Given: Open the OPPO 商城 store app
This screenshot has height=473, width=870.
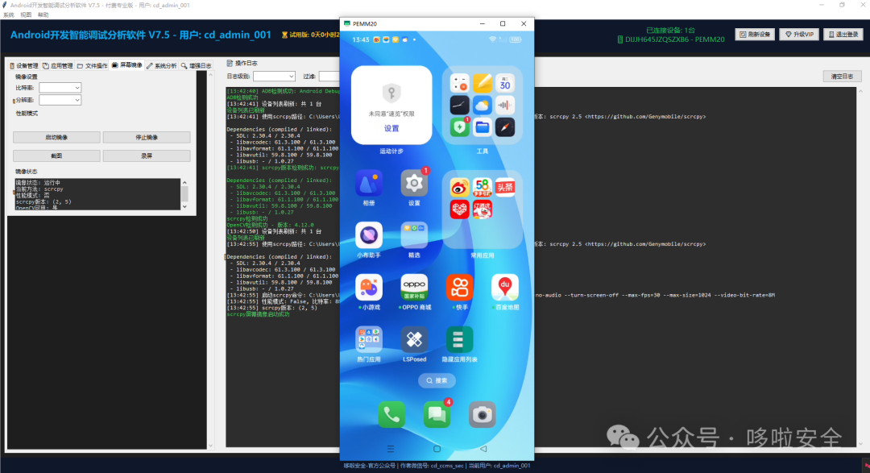Looking at the screenshot, I should click(x=414, y=288).
